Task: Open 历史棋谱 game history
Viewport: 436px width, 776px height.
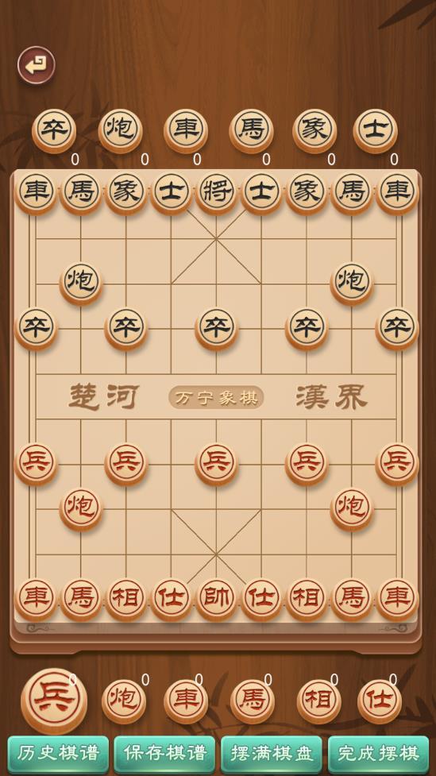Action: (58, 755)
